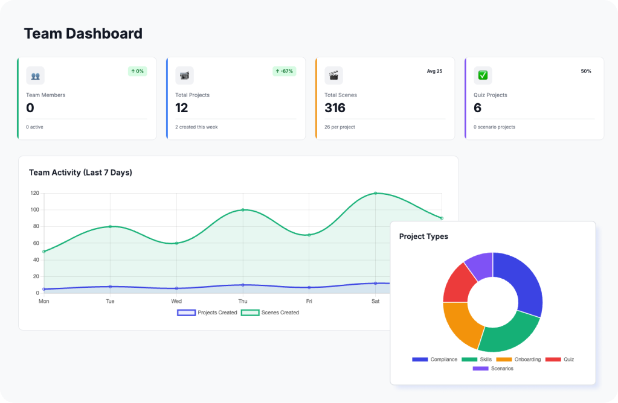Toggle the Scenarios legend item
The height and width of the screenshot is (403, 618).
coord(493,369)
